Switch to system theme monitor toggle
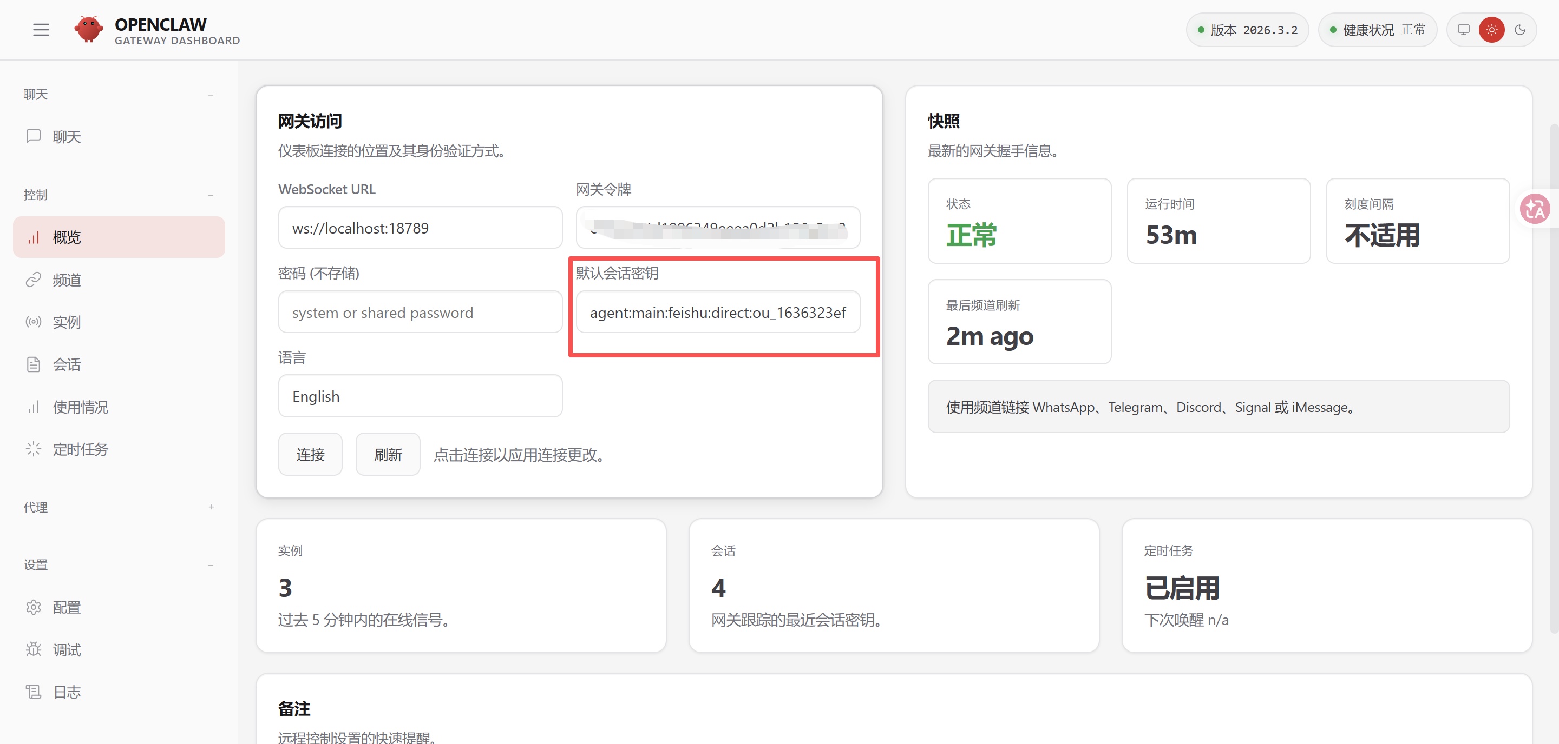 (1463, 30)
